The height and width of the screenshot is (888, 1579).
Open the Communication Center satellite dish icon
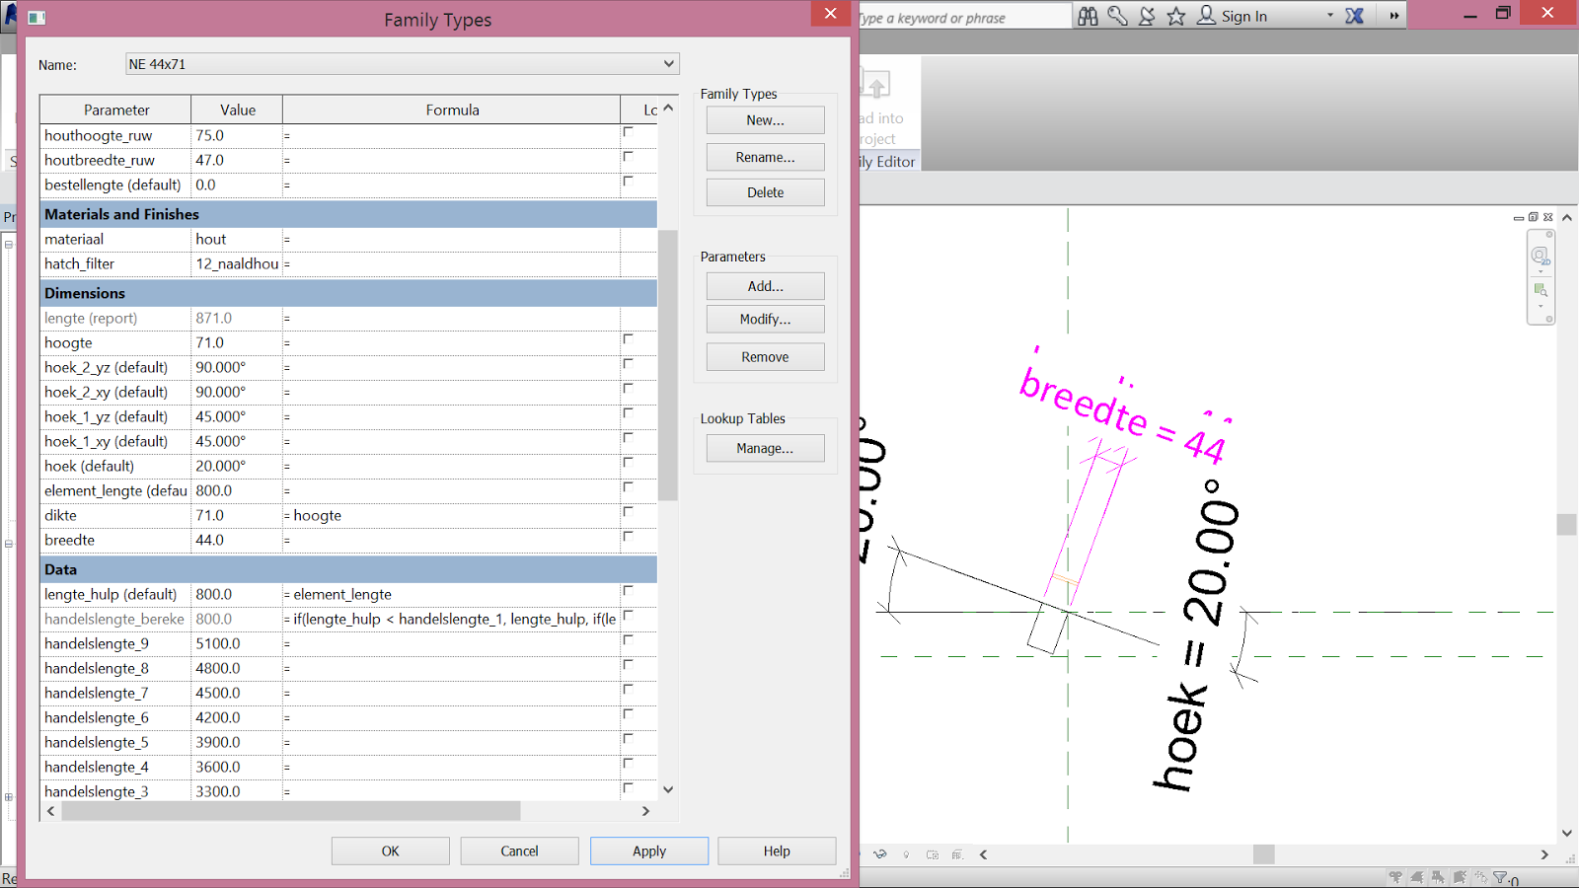pyautogui.click(x=1147, y=16)
